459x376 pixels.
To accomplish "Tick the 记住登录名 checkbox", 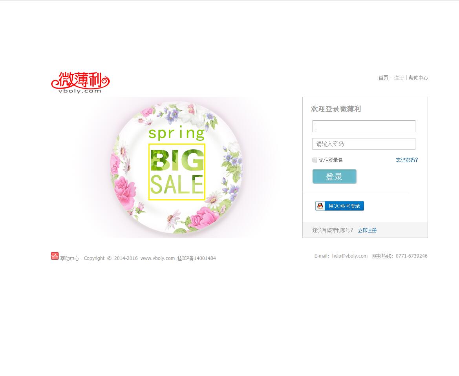I will (315, 160).
